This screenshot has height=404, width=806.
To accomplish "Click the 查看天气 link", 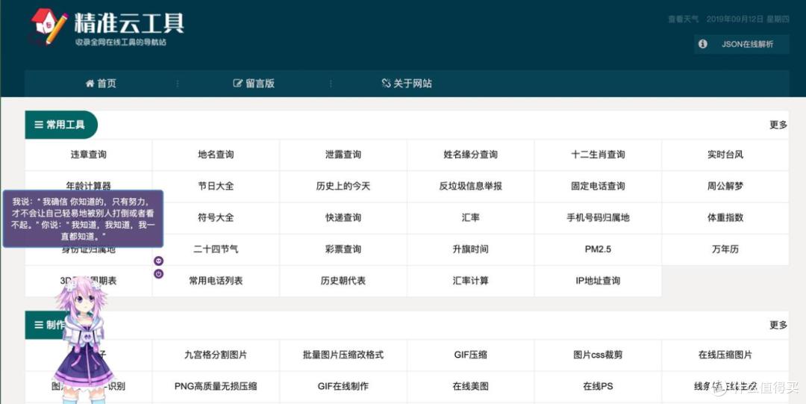I will [683, 19].
